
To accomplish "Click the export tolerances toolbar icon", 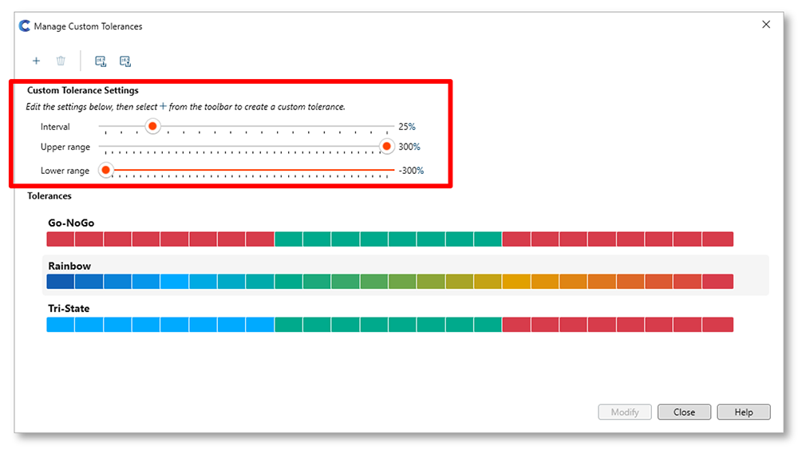I will pos(124,61).
